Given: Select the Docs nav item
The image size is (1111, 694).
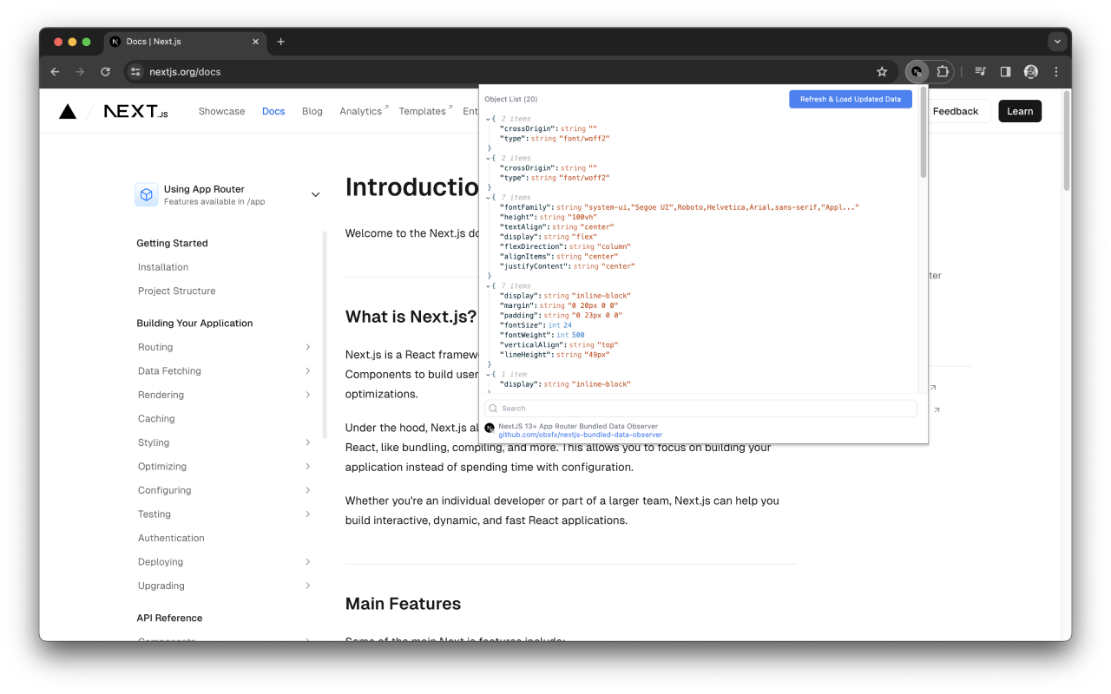Looking at the screenshot, I should (x=273, y=111).
